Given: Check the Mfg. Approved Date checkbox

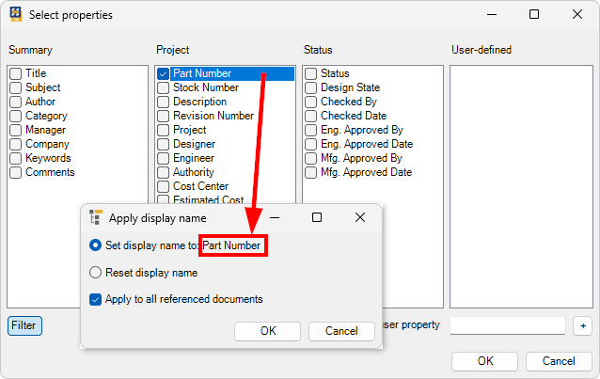Looking at the screenshot, I should tap(311, 172).
